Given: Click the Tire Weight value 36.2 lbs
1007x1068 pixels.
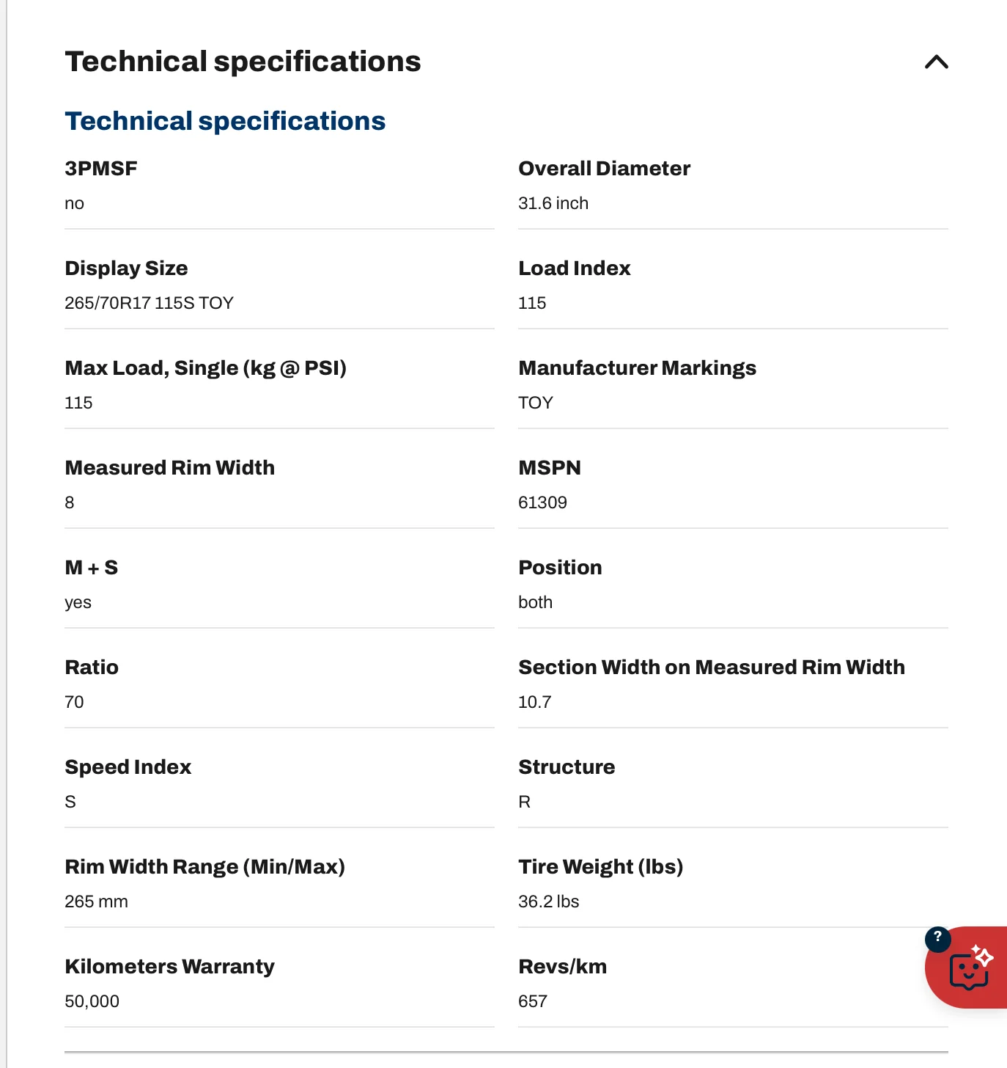Looking at the screenshot, I should 548,901.
